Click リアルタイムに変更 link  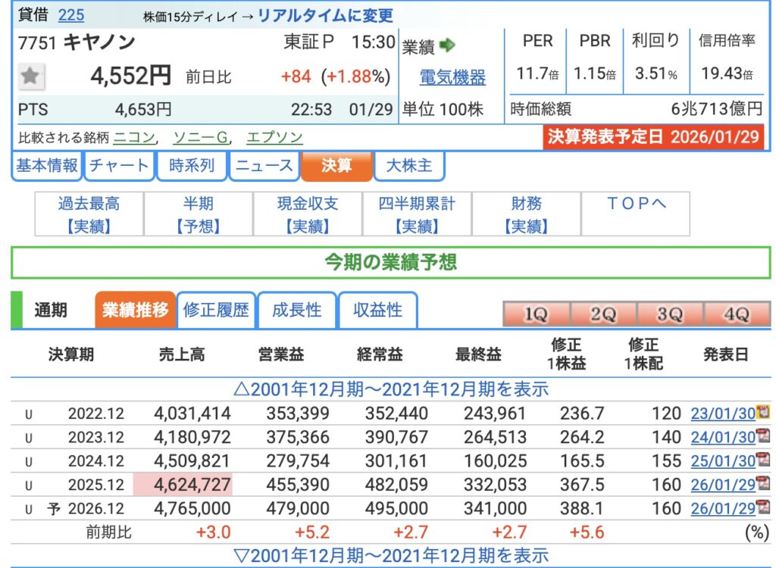point(326,15)
